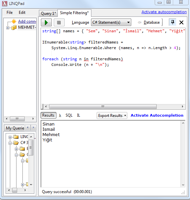
Task: Click the My Queries vertical scrollbar thumb
Action: pyautogui.click(x=31, y=148)
